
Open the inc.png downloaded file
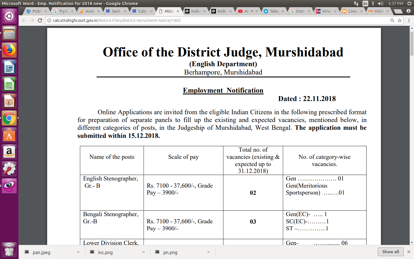tap(105, 252)
